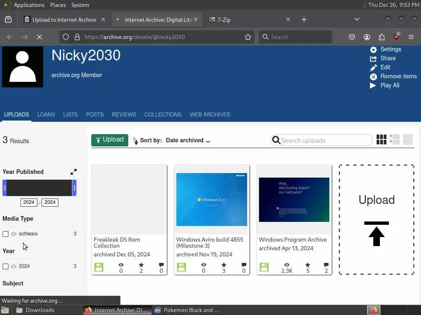Switch to the LISTS tab
The image size is (421, 315).
[70, 115]
